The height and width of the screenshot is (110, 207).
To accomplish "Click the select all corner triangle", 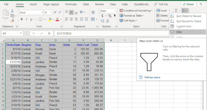I will [x=3, y=40].
